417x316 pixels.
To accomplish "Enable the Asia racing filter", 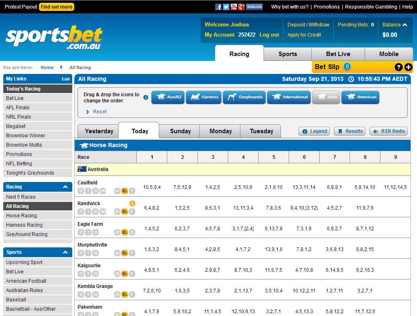I will tap(326, 97).
